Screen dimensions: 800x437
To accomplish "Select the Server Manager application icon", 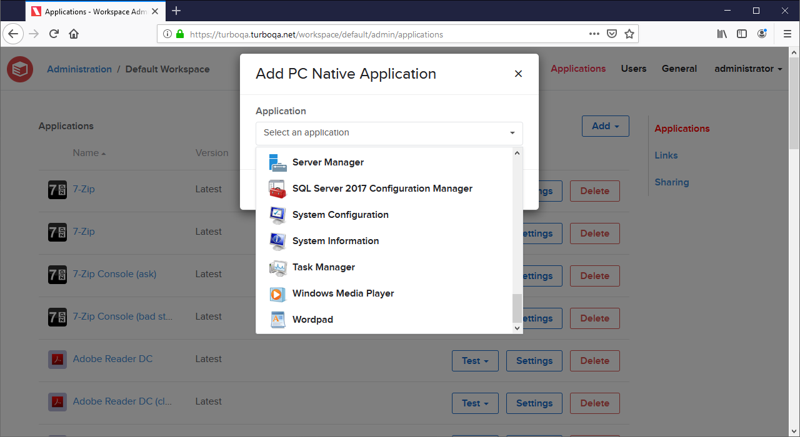I will click(277, 162).
